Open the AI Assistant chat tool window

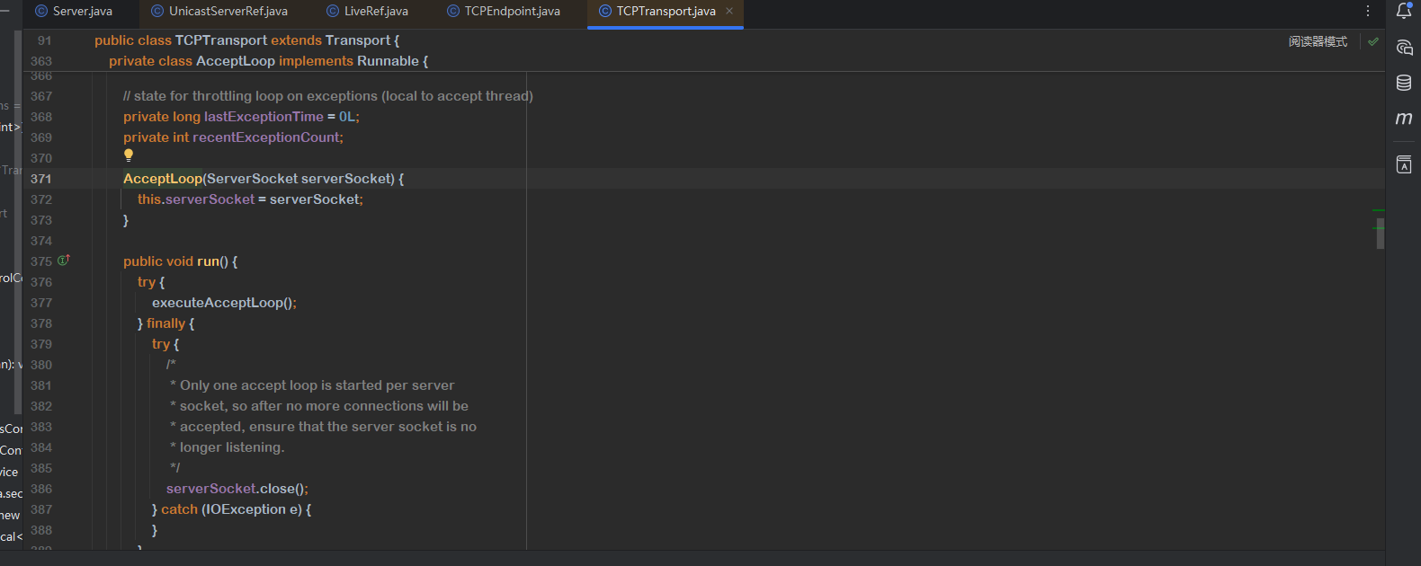coord(1403,47)
